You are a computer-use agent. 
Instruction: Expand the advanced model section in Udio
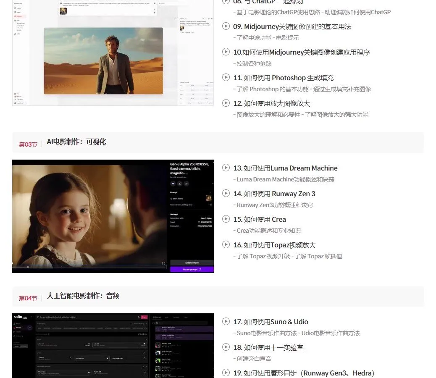[x=144, y=366]
